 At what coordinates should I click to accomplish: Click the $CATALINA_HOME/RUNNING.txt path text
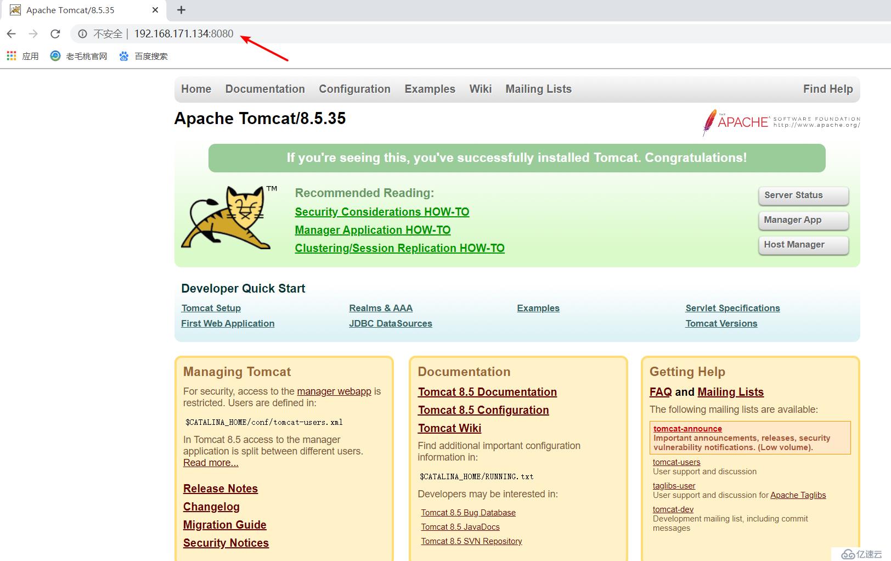(x=477, y=476)
